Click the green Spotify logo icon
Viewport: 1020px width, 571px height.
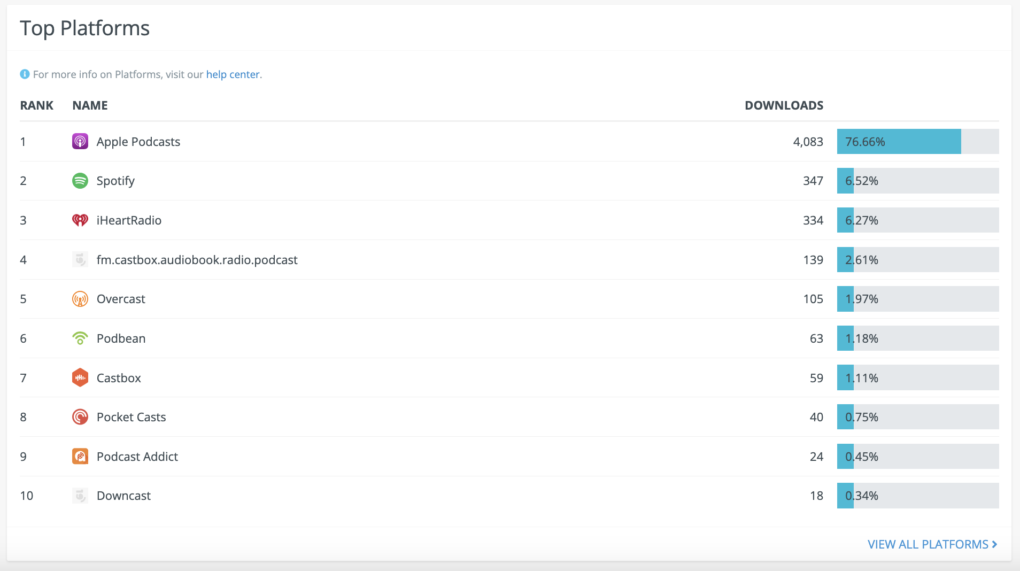coord(80,181)
